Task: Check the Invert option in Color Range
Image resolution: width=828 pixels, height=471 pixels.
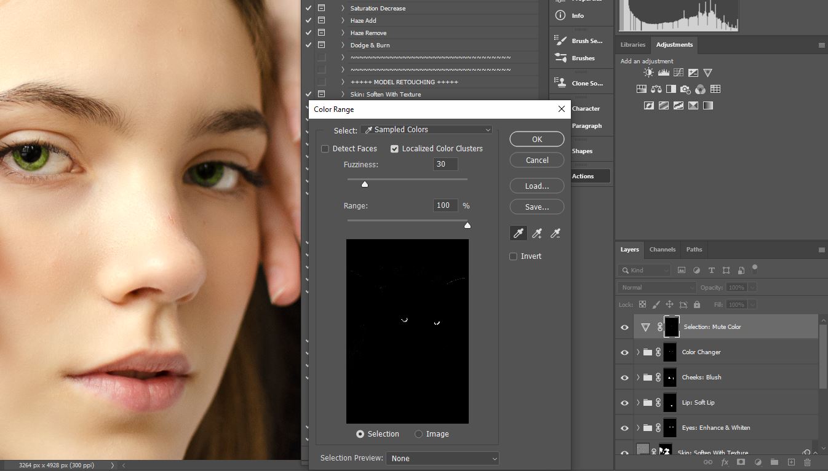Action: 513,256
